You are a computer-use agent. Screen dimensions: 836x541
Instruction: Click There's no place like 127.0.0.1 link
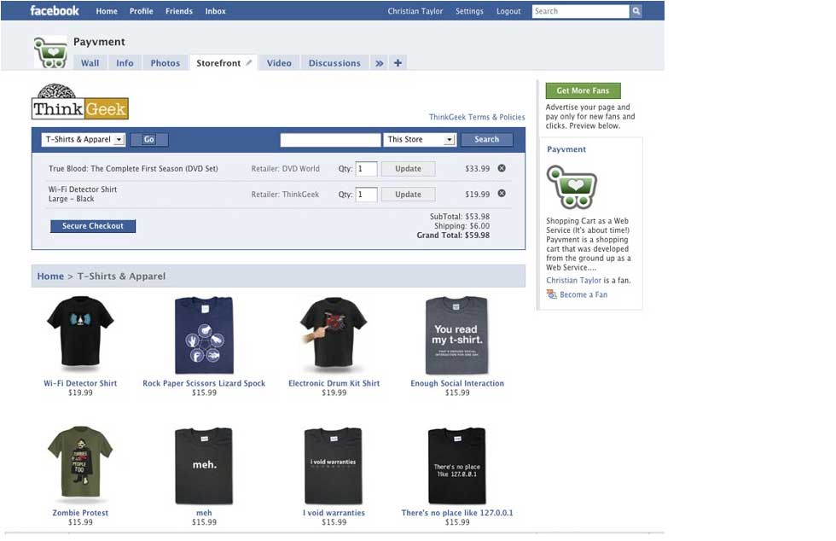[457, 513]
